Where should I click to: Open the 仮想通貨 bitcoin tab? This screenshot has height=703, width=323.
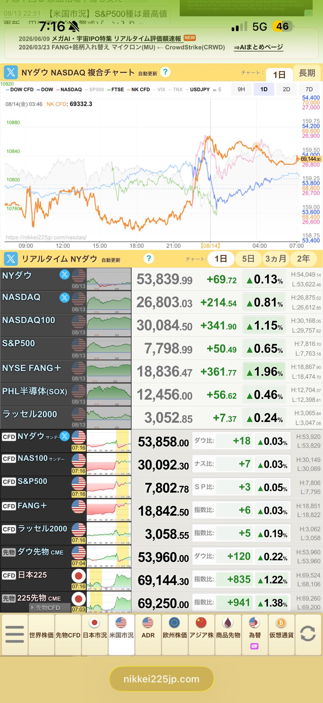click(x=282, y=634)
